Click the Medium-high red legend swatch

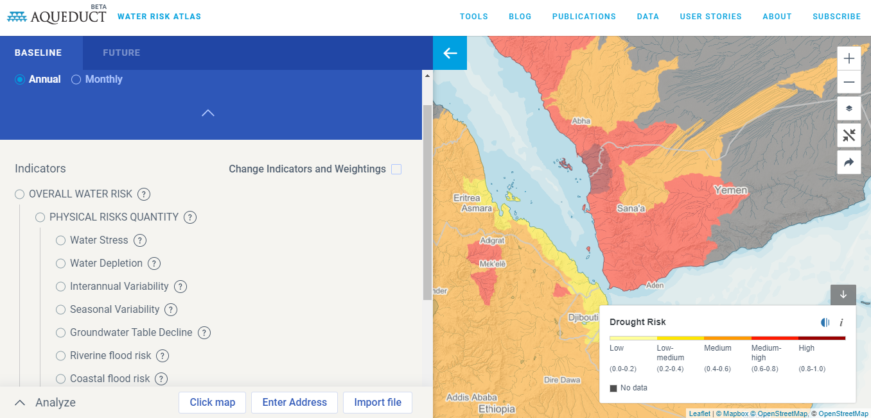pos(775,338)
